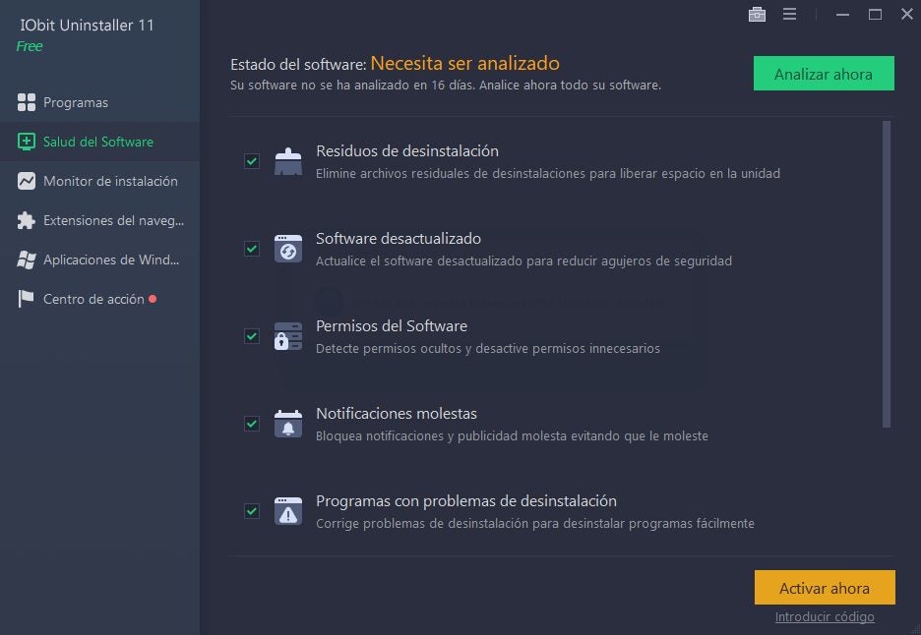921x635 pixels.
Task: Switch to Salud del Software section
Action: tap(99, 142)
